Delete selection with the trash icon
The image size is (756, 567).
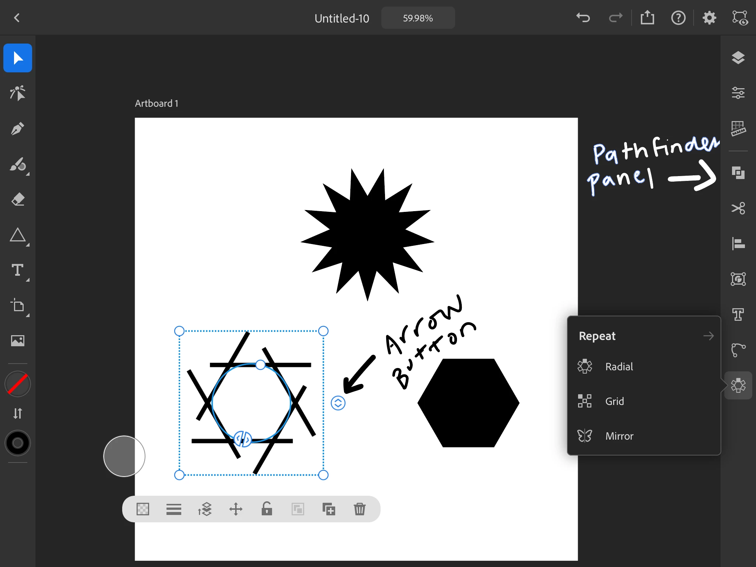pos(359,509)
